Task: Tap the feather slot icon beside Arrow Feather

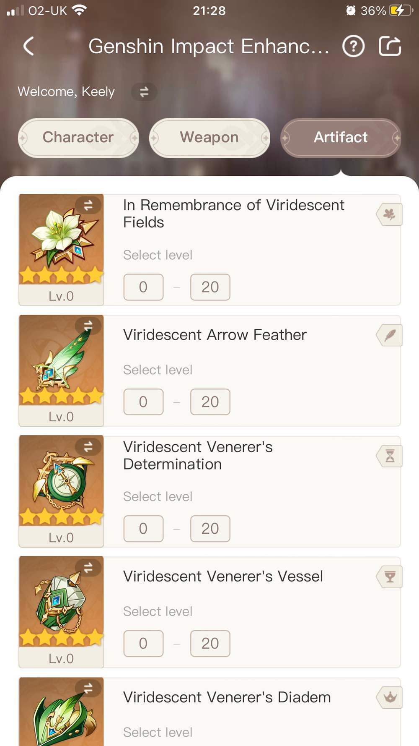Action: (x=390, y=335)
